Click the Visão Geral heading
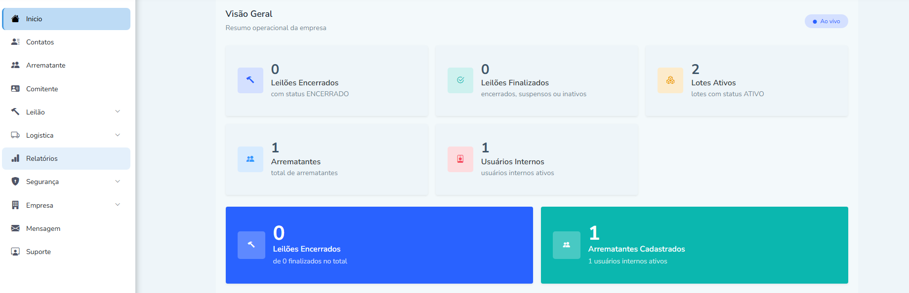This screenshot has width=909, height=293. (249, 14)
